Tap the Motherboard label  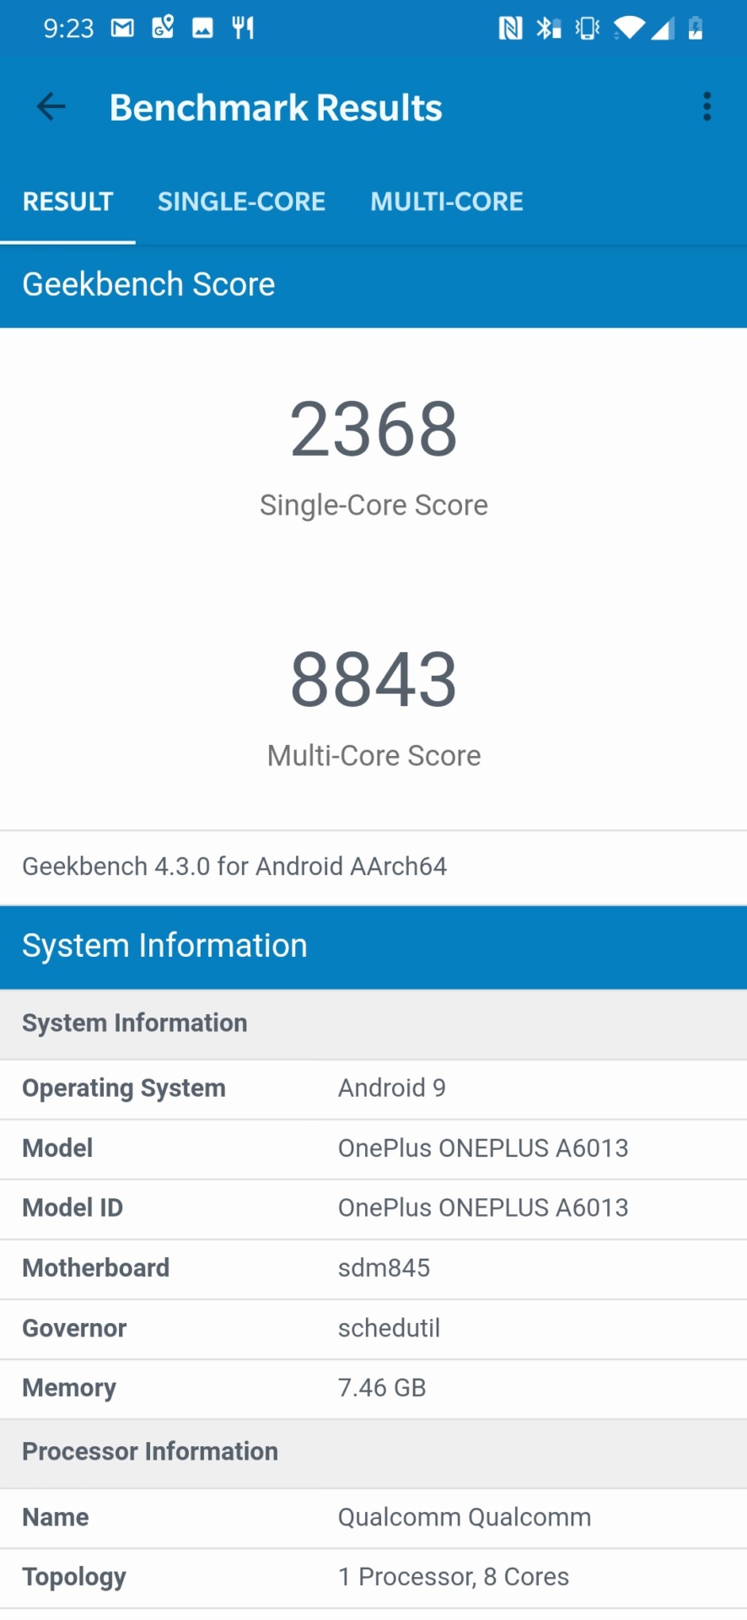tap(96, 1268)
